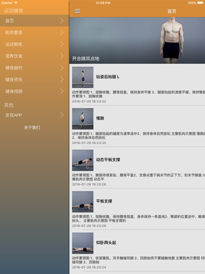The height and width of the screenshot is (274, 205).
Task: Open the 平板支撑 article title
Action: point(104,201)
